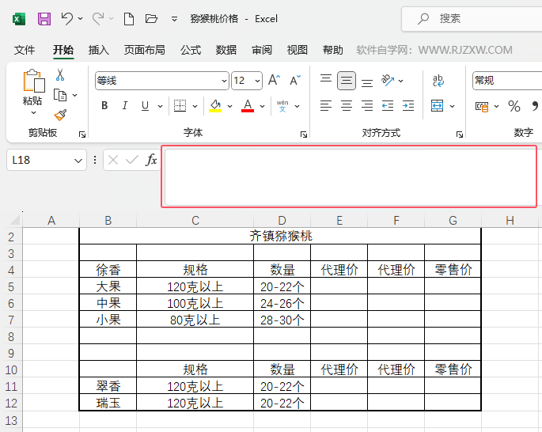Toggle Underline formatting

(x=145, y=106)
